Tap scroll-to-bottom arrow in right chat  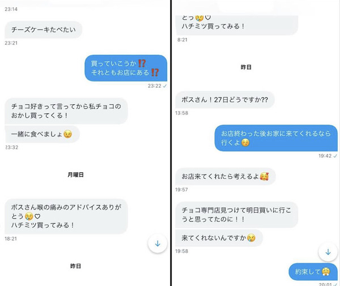click(328, 252)
